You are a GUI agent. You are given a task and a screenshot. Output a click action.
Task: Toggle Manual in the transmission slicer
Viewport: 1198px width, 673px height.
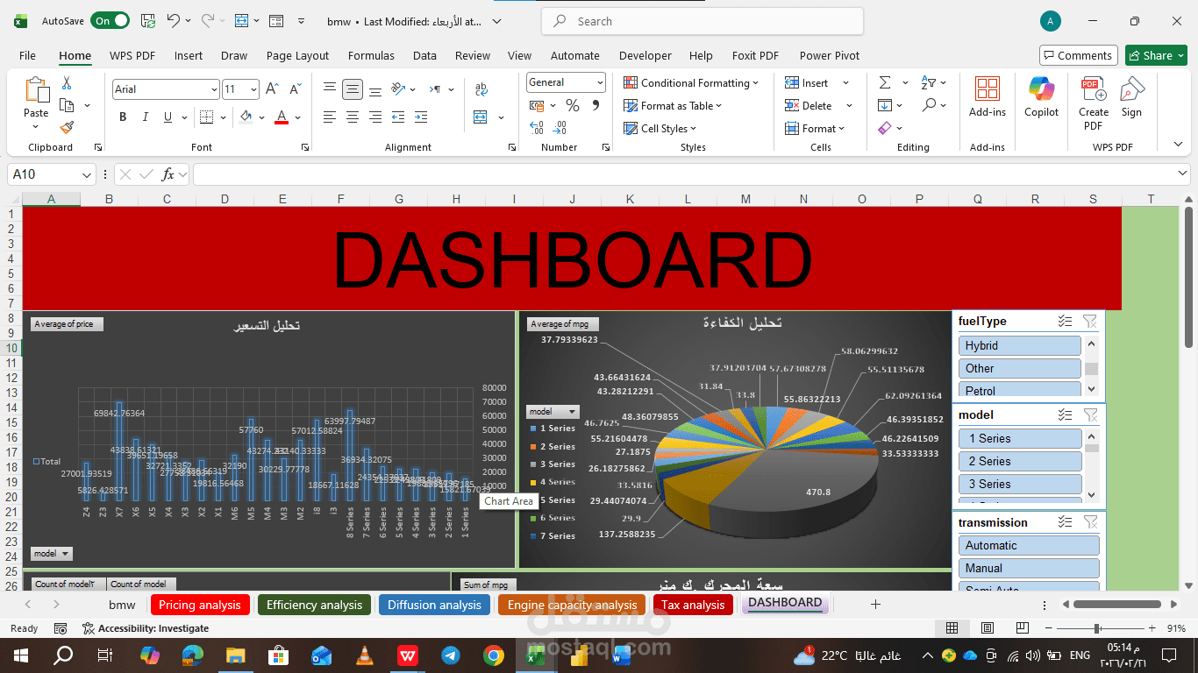[1029, 568]
